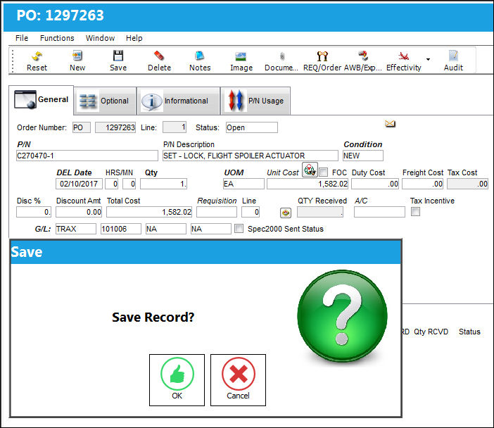Image resolution: width=494 pixels, height=428 pixels.
Task: Switch to the Informational tab
Action: coord(178,101)
